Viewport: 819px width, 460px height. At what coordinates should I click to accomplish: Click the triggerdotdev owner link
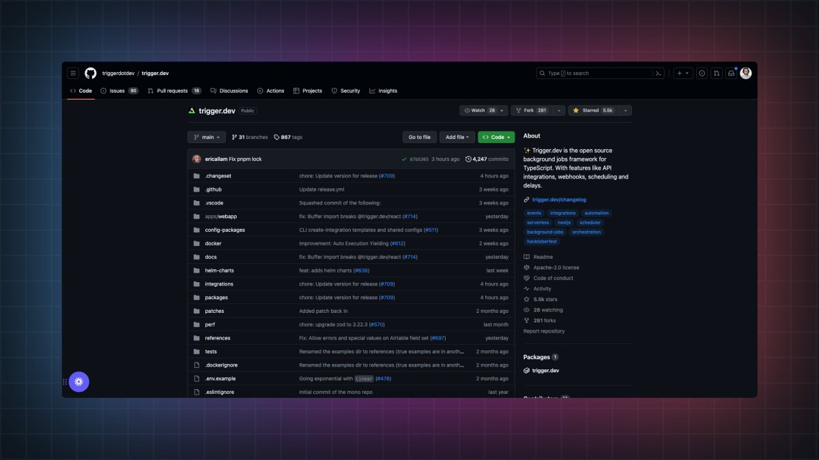pos(117,73)
